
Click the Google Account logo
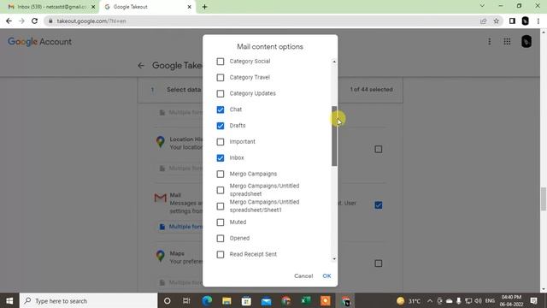40,42
